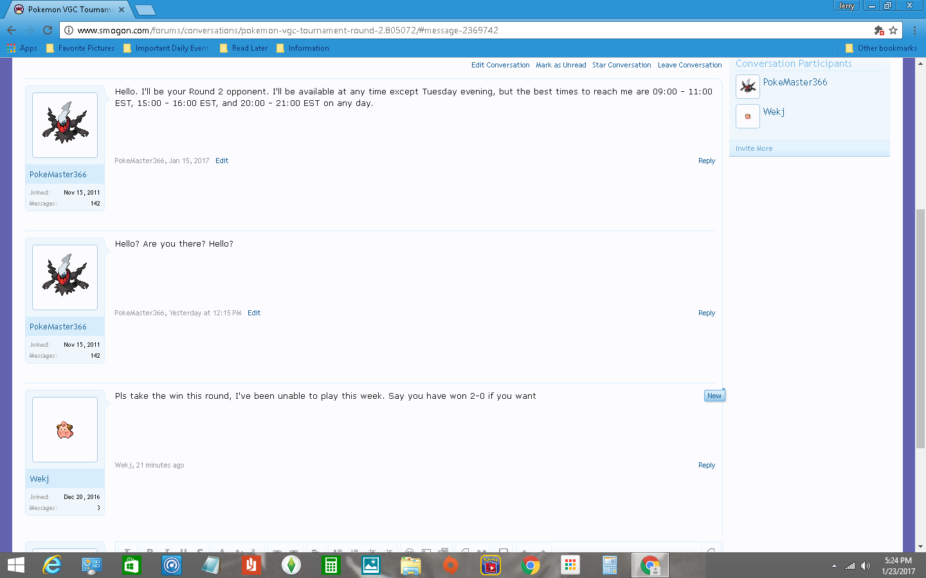This screenshot has width=926, height=578.
Task: Bookmark this page with the star icon
Action: tap(893, 30)
